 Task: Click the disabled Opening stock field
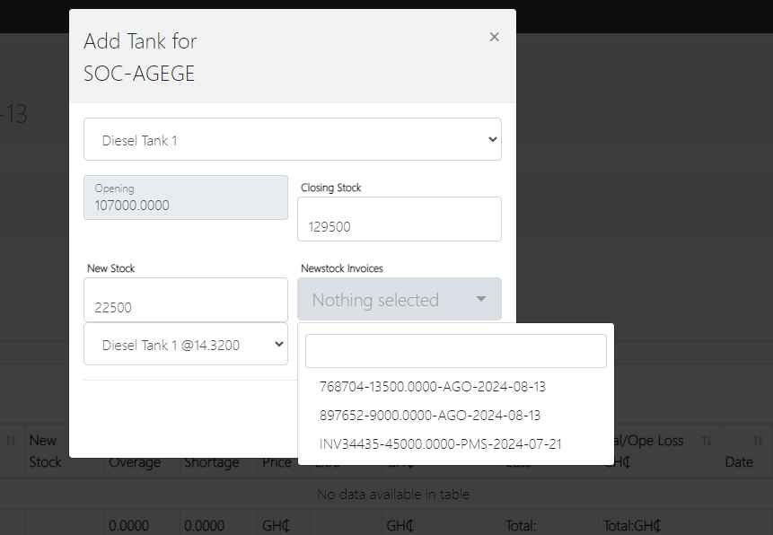tap(185, 197)
